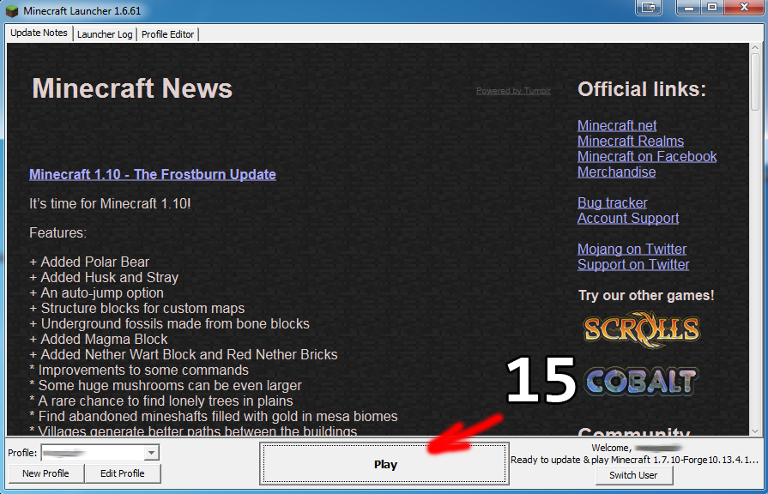
Task: Click the 'Some huge mushrooms can be even larger' line
Action: click(166, 386)
